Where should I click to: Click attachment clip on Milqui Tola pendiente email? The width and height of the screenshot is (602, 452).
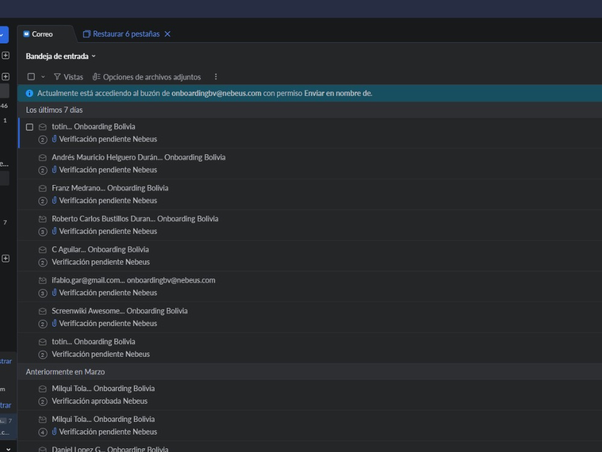point(54,432)
